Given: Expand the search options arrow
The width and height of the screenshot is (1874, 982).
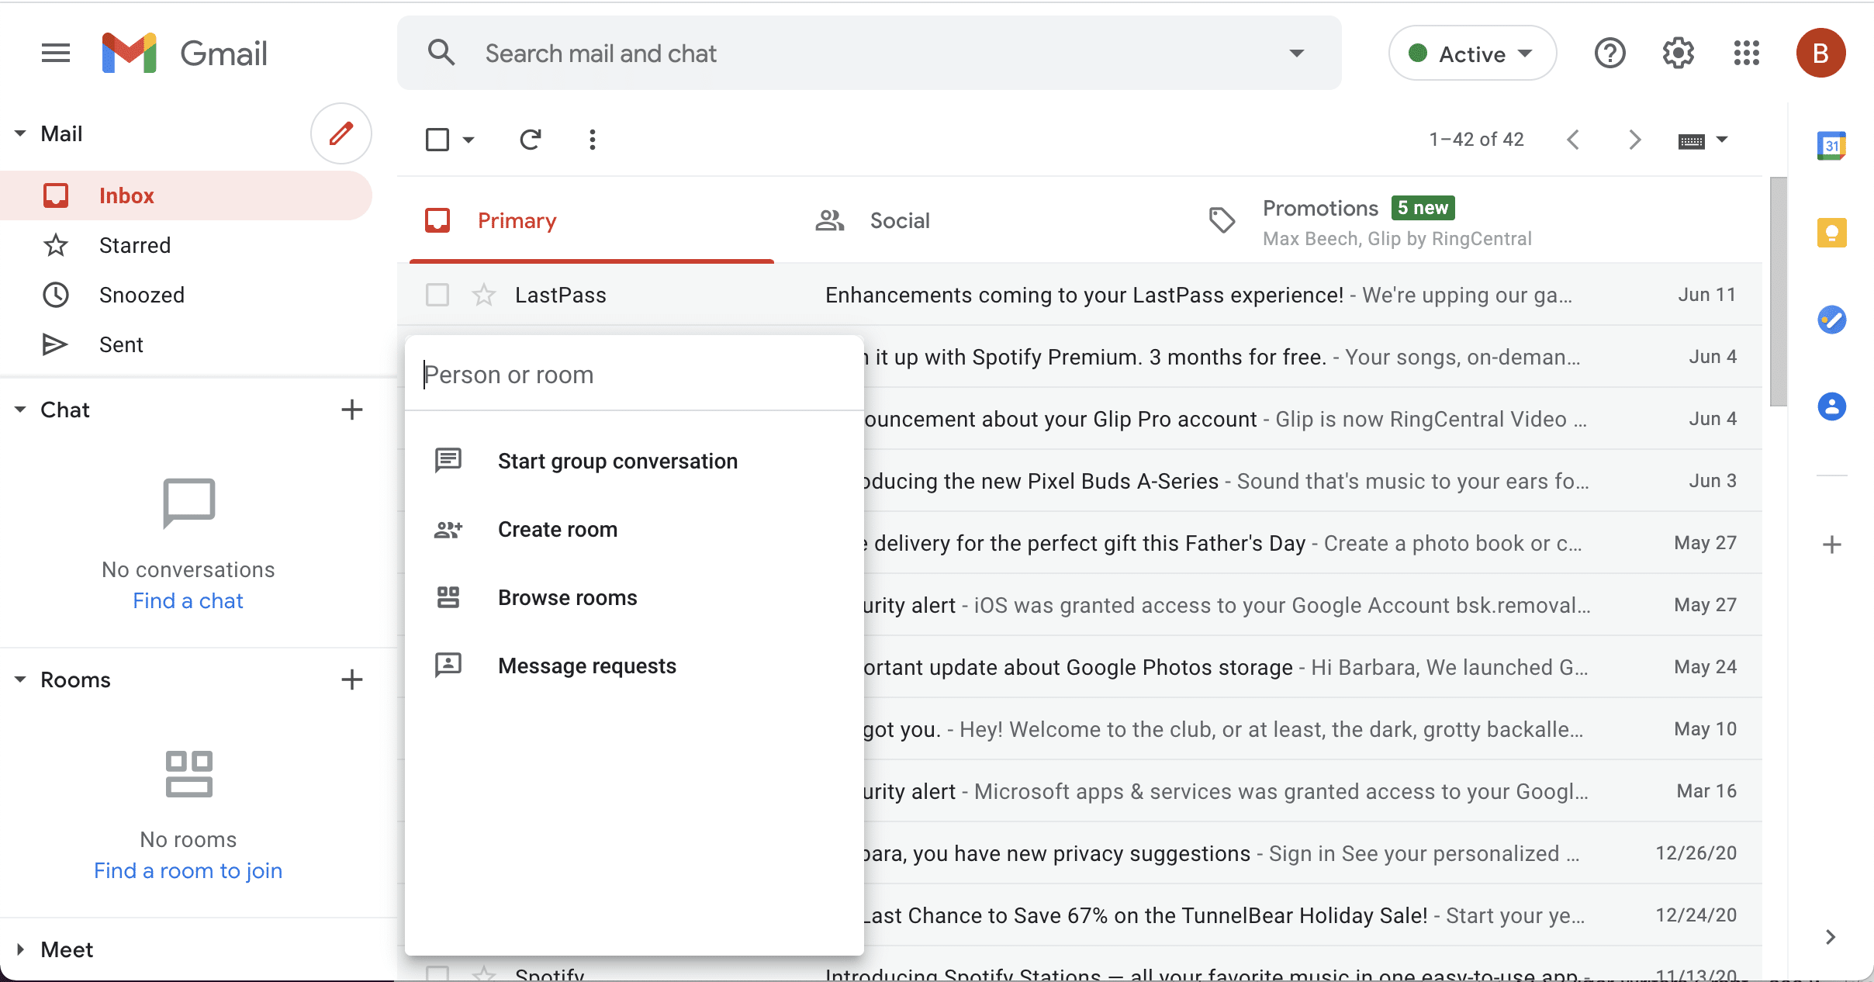Looking at the screenshot, I should click(1296, 54).
